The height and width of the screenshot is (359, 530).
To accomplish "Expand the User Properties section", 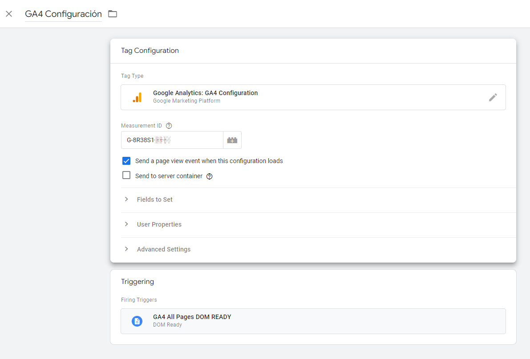I will coord(126,224).
